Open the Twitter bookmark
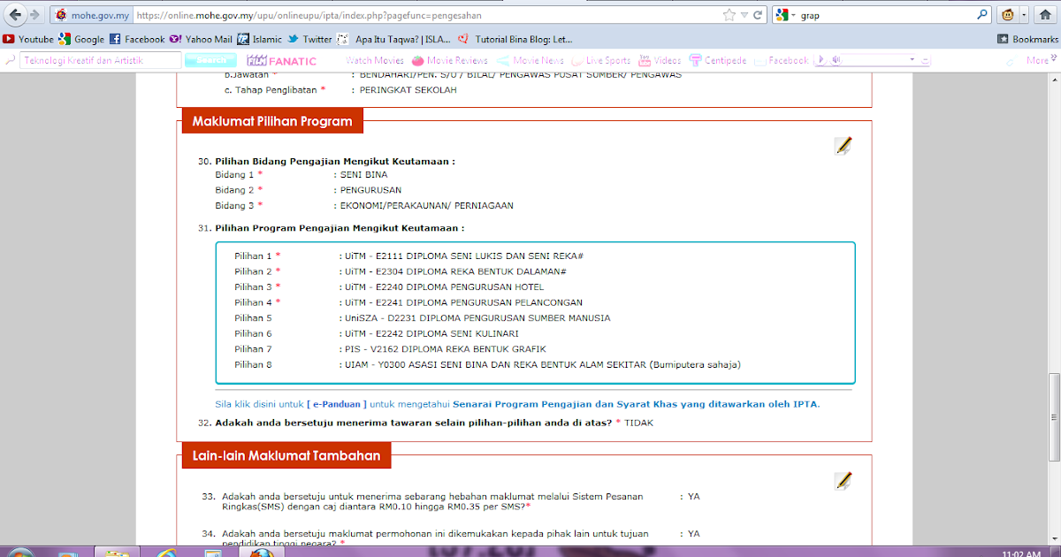Image resolution: width=1061 pixels, height=557 pixels. tap(309, 39)
